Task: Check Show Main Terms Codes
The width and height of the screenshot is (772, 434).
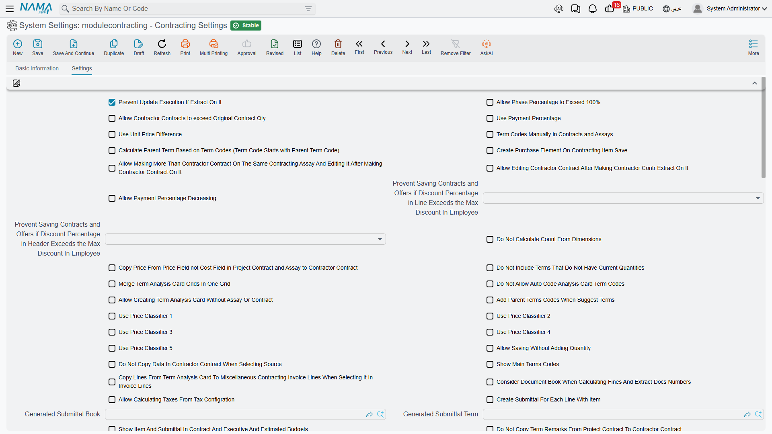Action: tap(490, 364)
